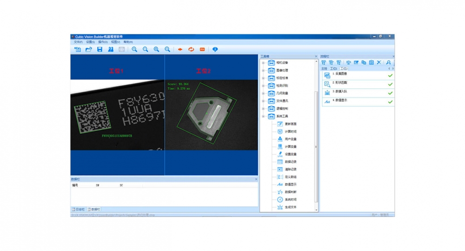Click the save disk icon in toolbar

[x=100, y=49]
